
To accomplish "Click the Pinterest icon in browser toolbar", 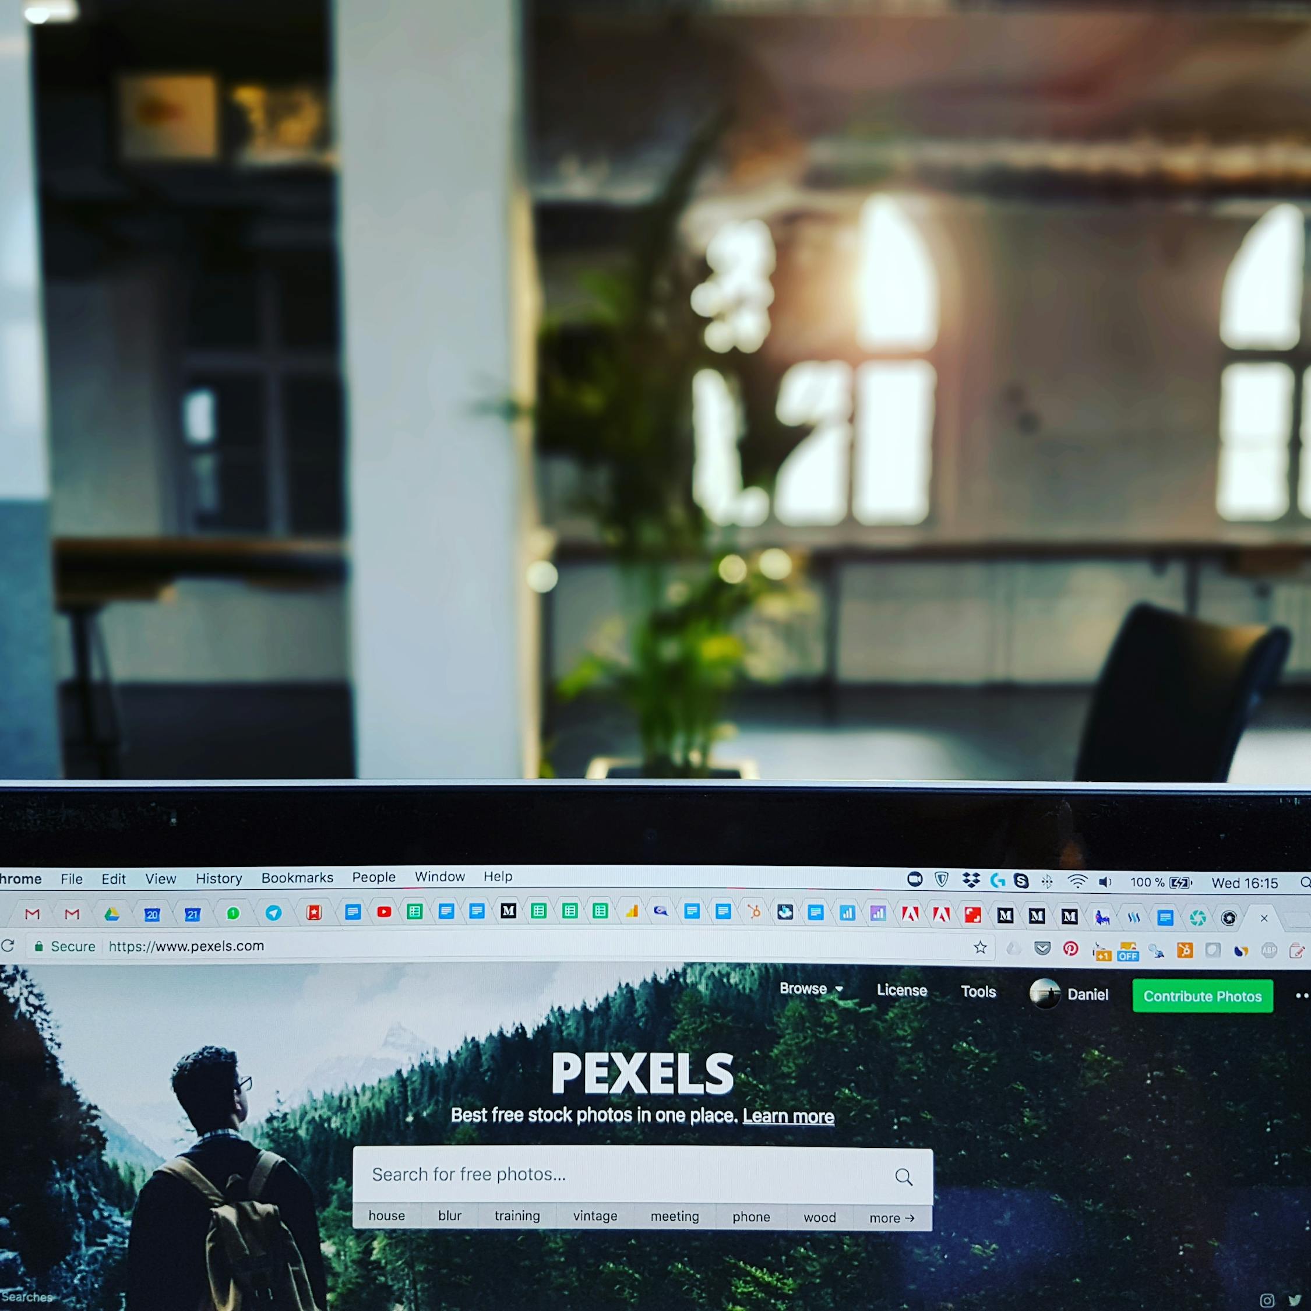I will (1072, 950).
